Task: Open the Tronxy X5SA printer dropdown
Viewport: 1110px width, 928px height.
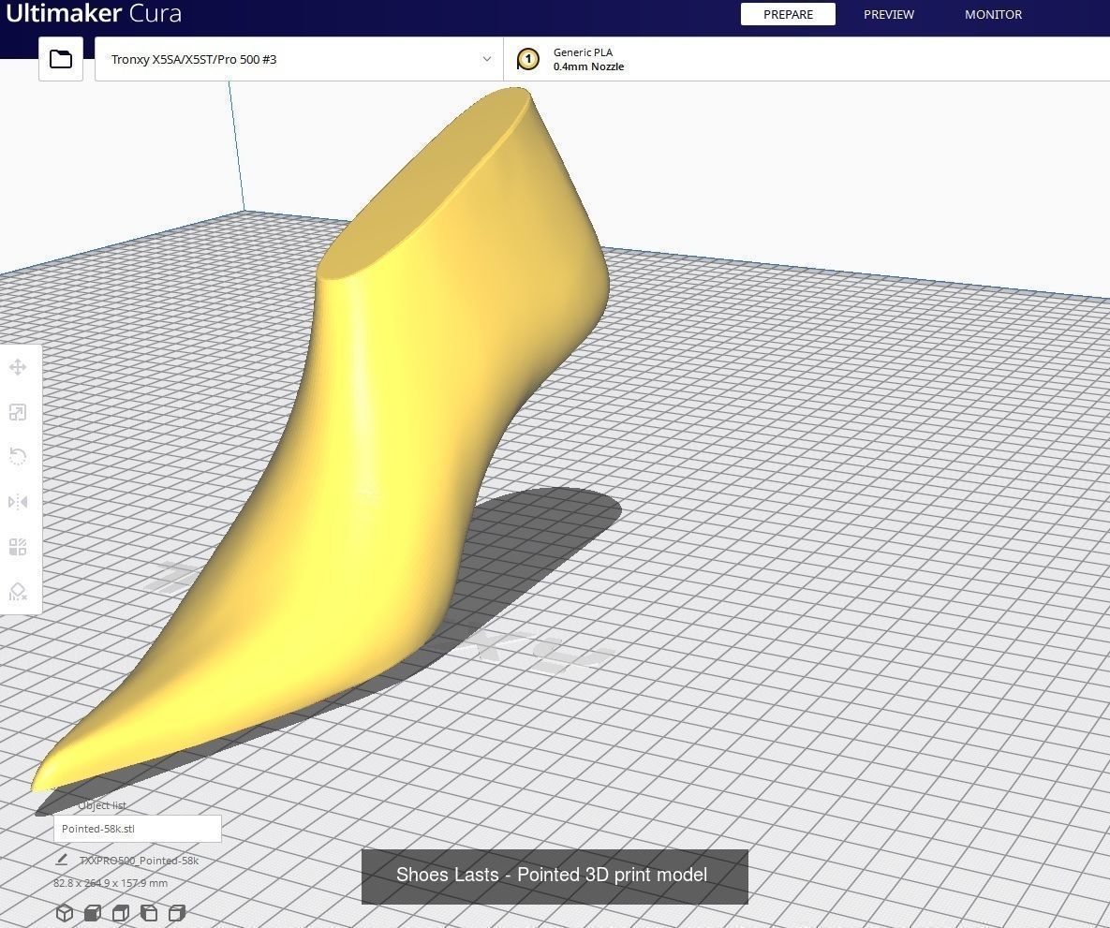Action: point(298,59)
